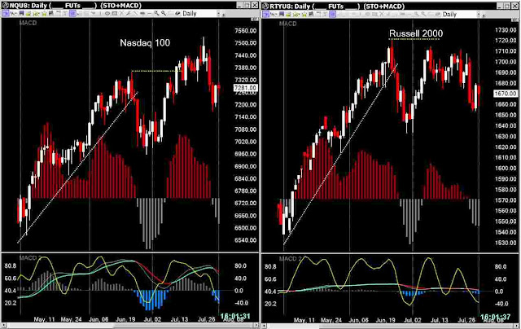521x329 pixels.
Task: Click the dark blue floppy-disk save icon in RTYU8 toolbar
Action: click(282, 15)
